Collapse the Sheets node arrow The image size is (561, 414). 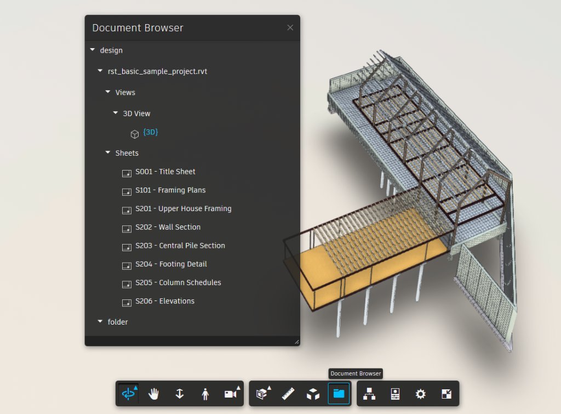point(108,152)
